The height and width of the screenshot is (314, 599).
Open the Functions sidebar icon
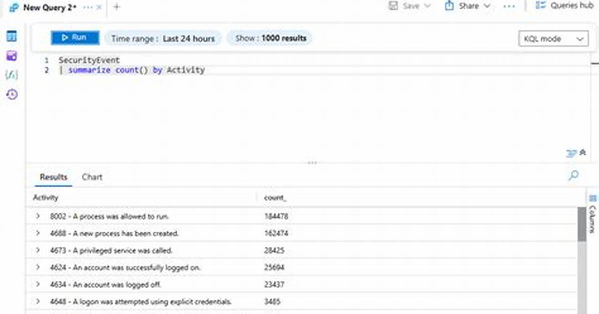pyautogui.click(x=12, y=75)
